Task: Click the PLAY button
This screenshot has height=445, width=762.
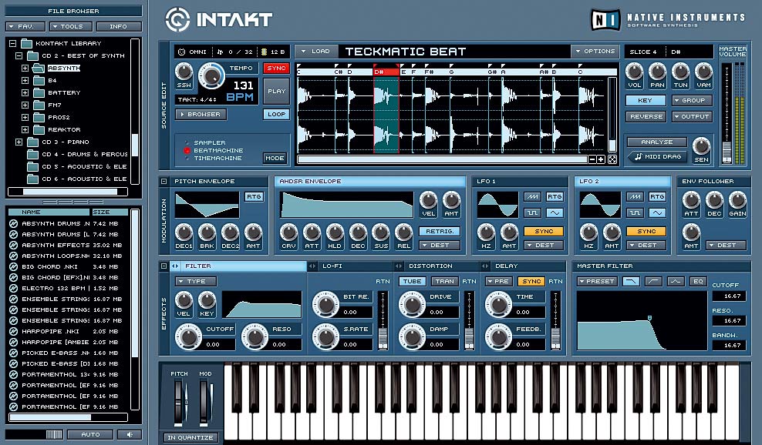Action: [276, 91]
